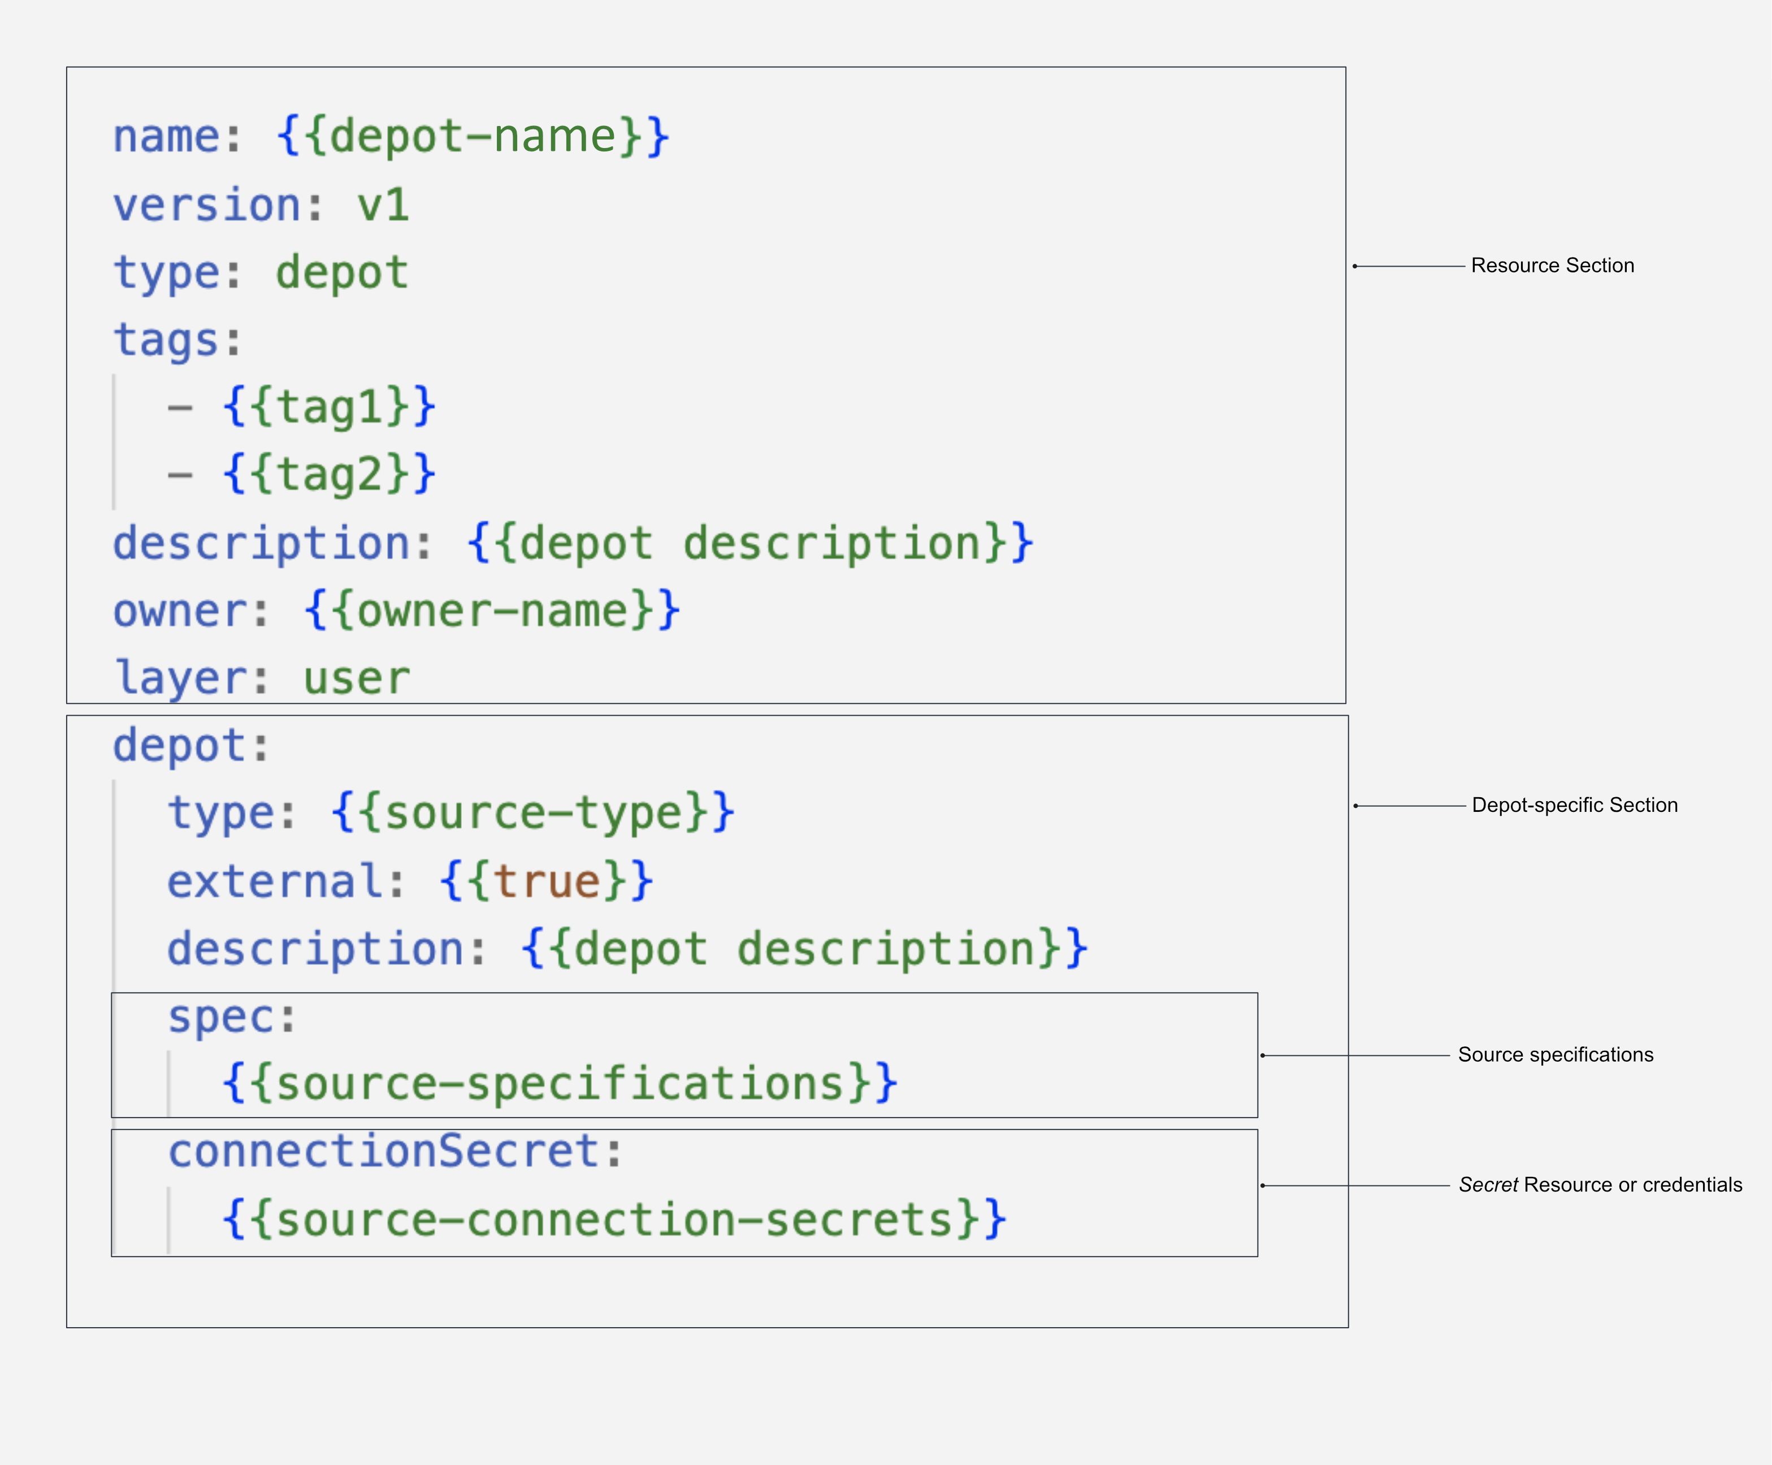Select the {{tag1}} list entry

coord(329,407)
